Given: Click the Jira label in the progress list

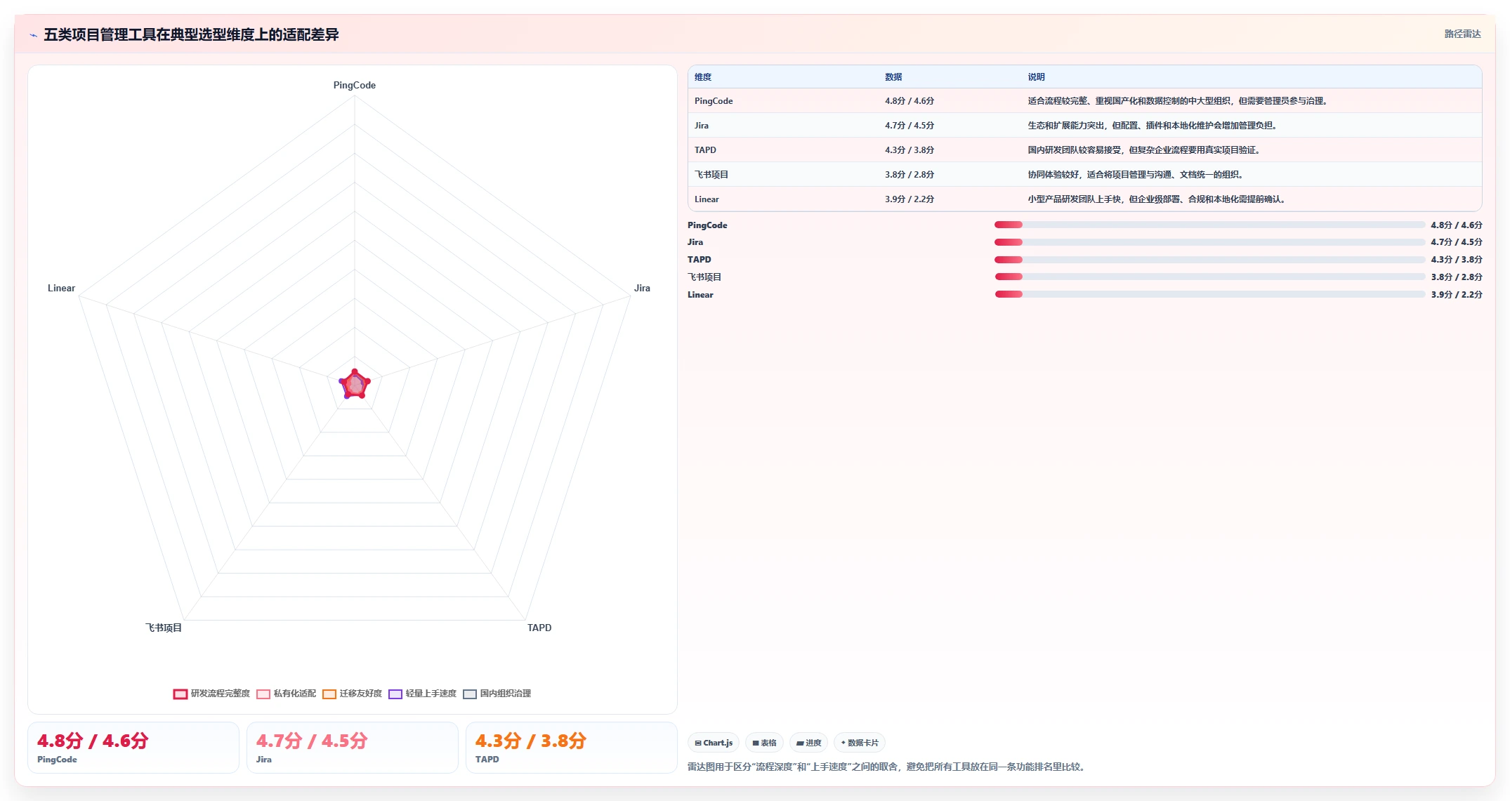Looking at the screenshot, I should coord(695,242).
